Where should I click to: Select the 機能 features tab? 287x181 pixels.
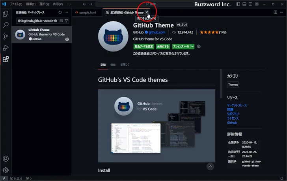click(113, 65)
